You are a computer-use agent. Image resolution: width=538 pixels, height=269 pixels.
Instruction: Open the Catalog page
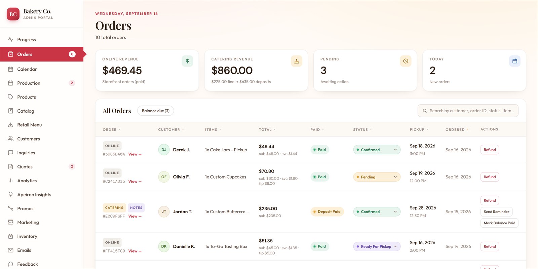click(x=42, y=111)
